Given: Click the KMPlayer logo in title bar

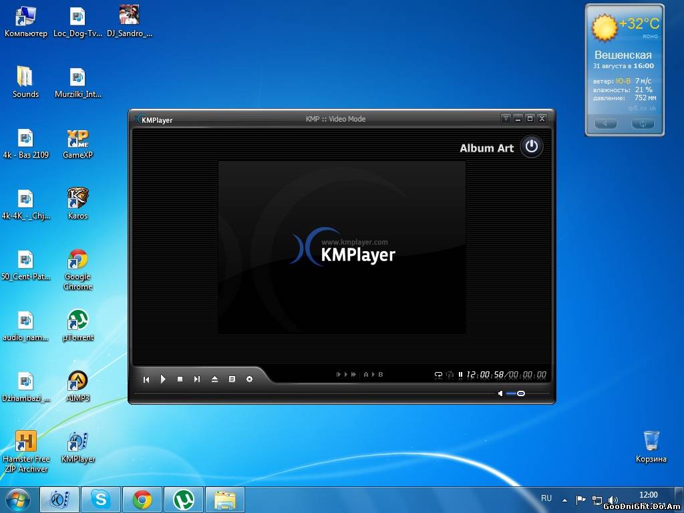Looking at the screenshot, I should 154,120.
